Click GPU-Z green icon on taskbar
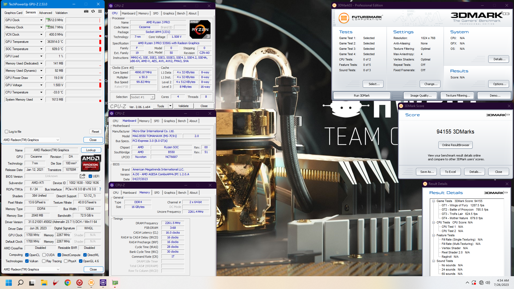Screen dimensions: 514x289 (x=115, y=283)
